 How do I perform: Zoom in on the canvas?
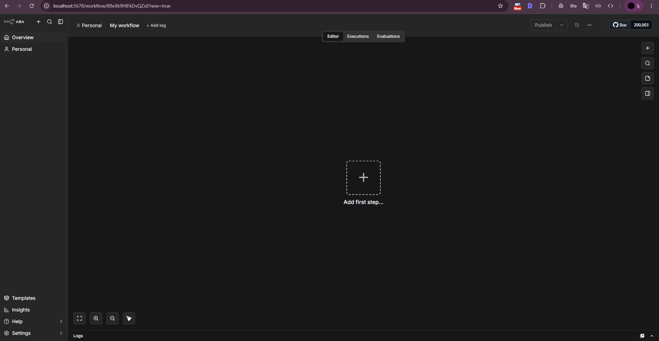(96, 318)
